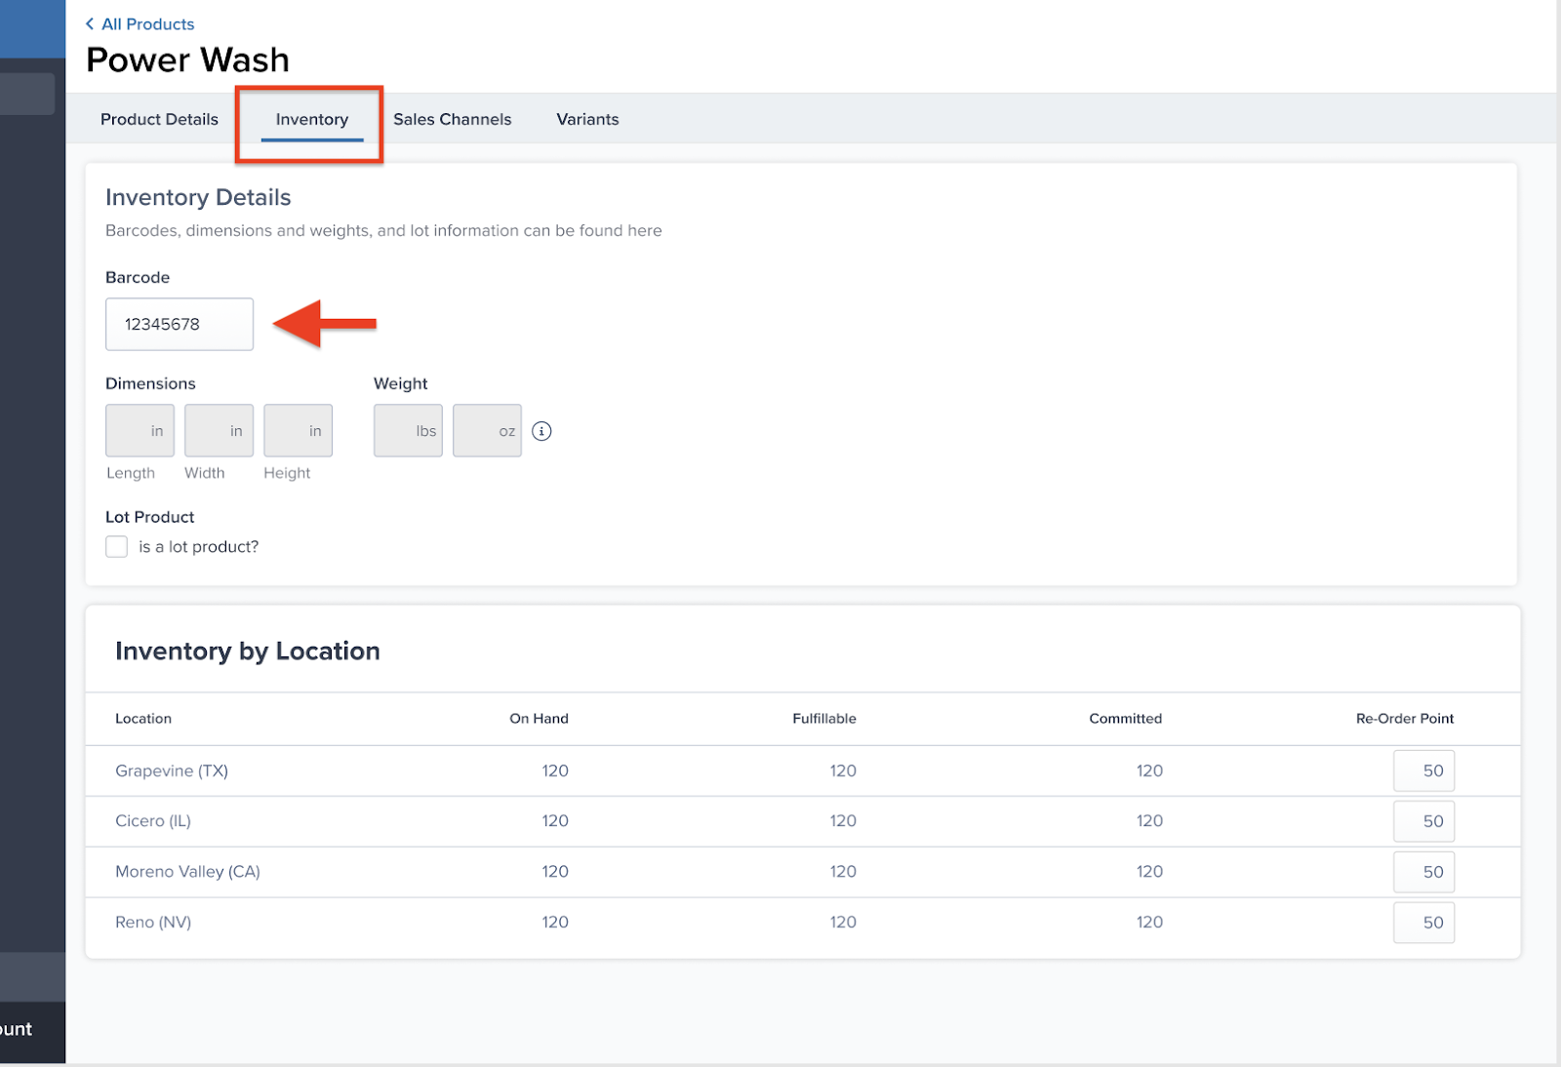This screenshot has height=1067, width=1561.
Task: Click the weight lbs field
Action: click(x=408, y=430)
